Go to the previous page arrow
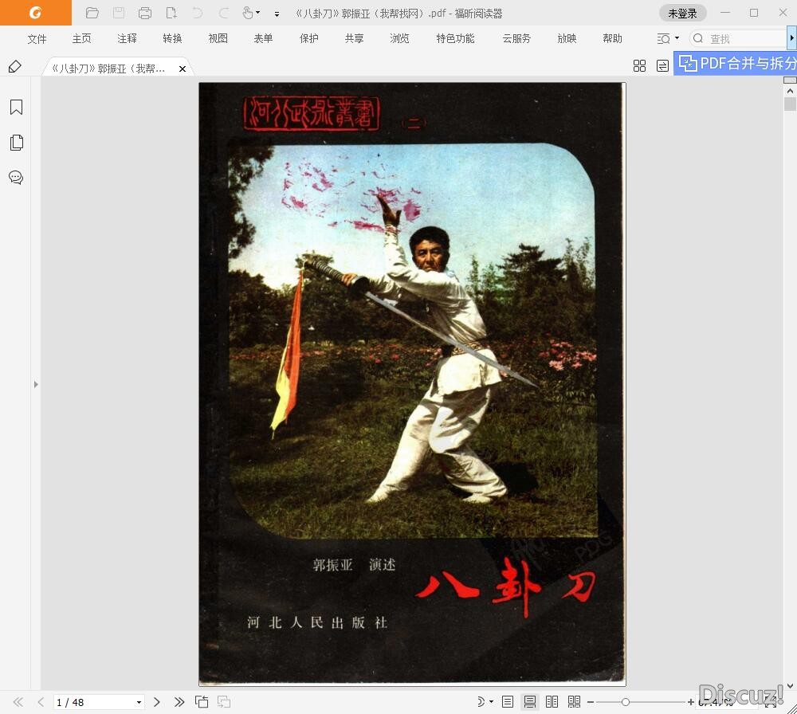 41,702
